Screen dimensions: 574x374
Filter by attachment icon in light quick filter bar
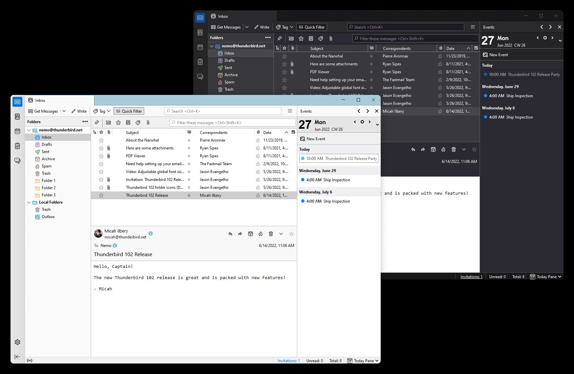click(148, 122)
